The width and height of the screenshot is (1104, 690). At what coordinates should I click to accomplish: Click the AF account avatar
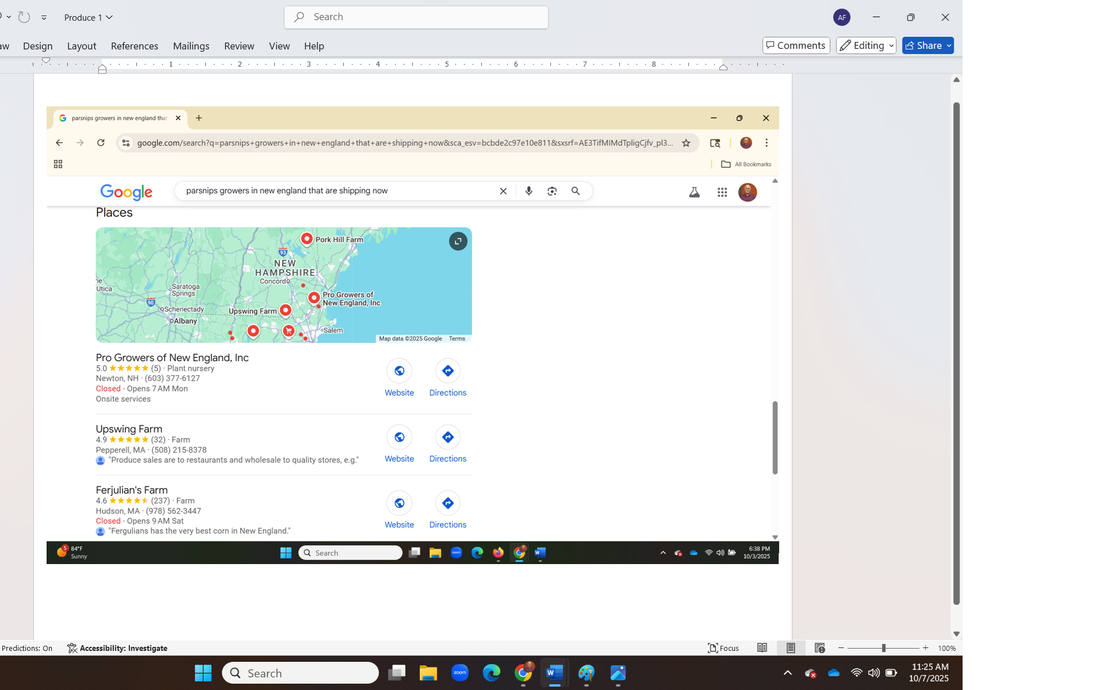[x=841, y=17]
